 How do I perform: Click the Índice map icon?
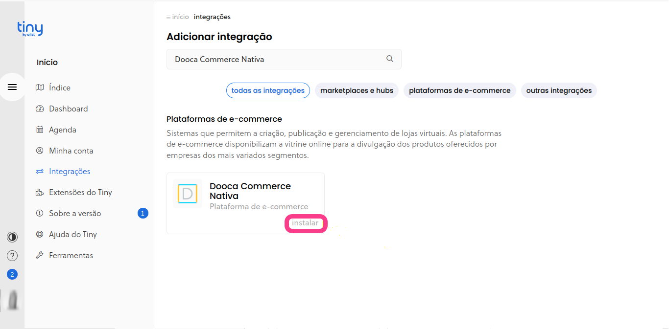click(40, 88)
